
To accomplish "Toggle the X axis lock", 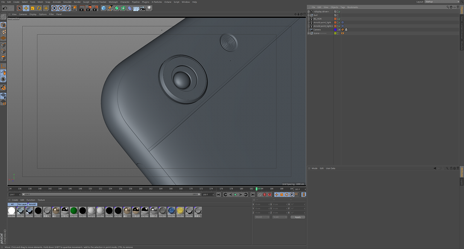I will pos(55,8).
